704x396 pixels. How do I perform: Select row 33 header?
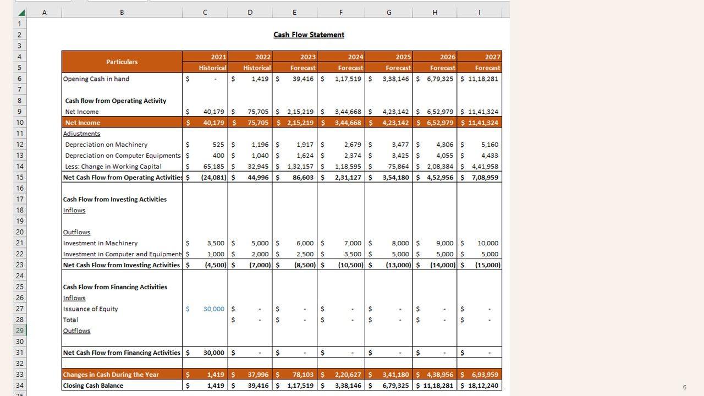pos(20,375)
